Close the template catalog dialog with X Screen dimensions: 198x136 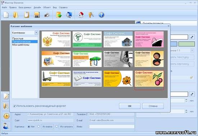(168, 26)
